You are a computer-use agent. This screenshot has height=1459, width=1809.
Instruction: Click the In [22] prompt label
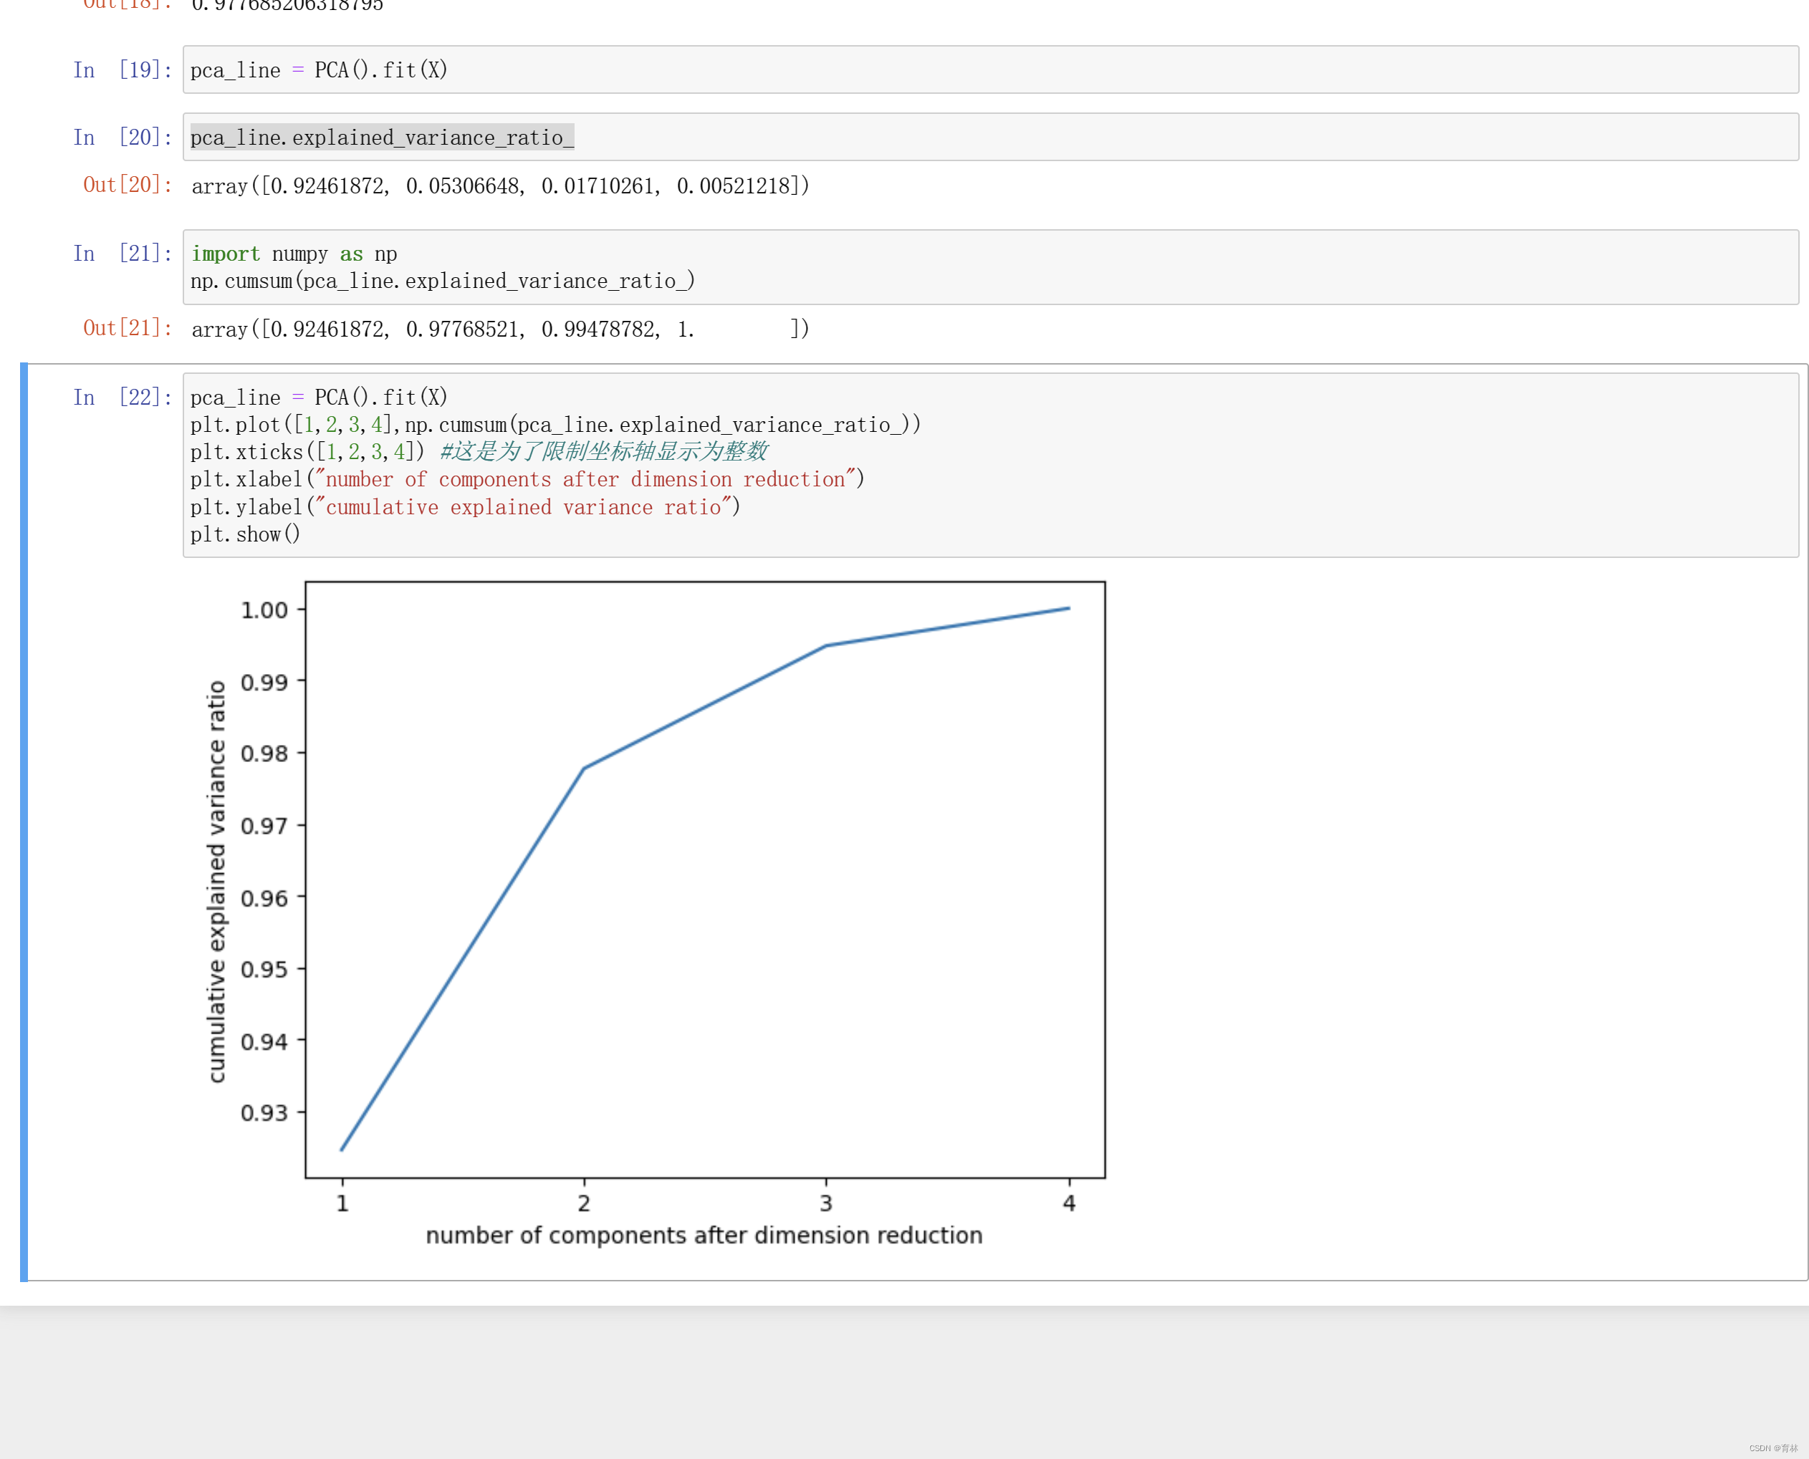(x=123, y=397)
